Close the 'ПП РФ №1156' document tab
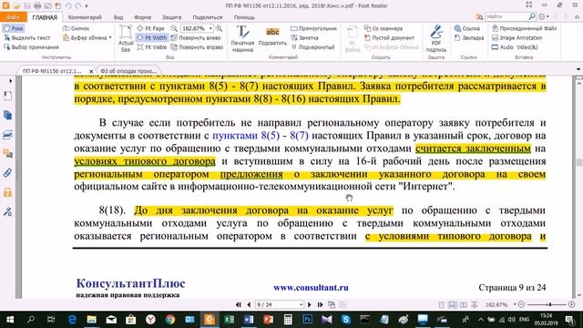 [91, 71]
